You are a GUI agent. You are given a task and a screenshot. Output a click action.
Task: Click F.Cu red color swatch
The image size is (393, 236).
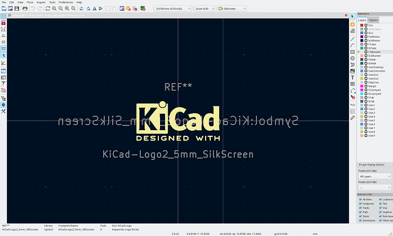tap(362, 25)
